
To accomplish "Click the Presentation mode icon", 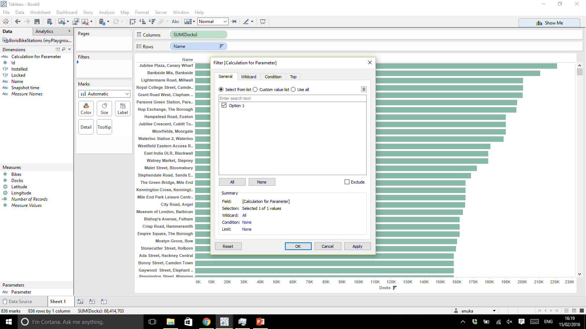I will (263, 22).
